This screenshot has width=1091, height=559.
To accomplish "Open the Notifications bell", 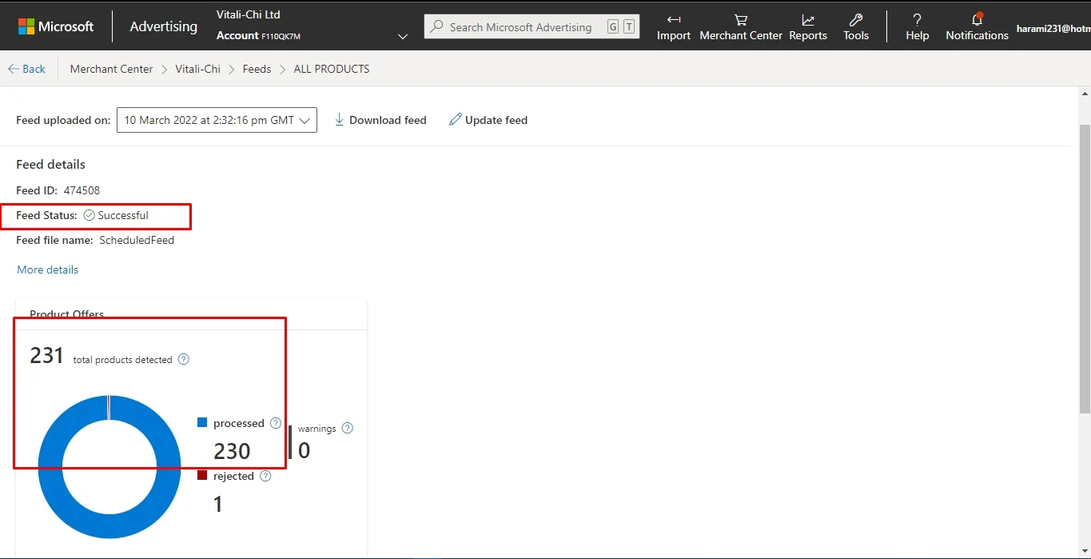I will 977,20.
